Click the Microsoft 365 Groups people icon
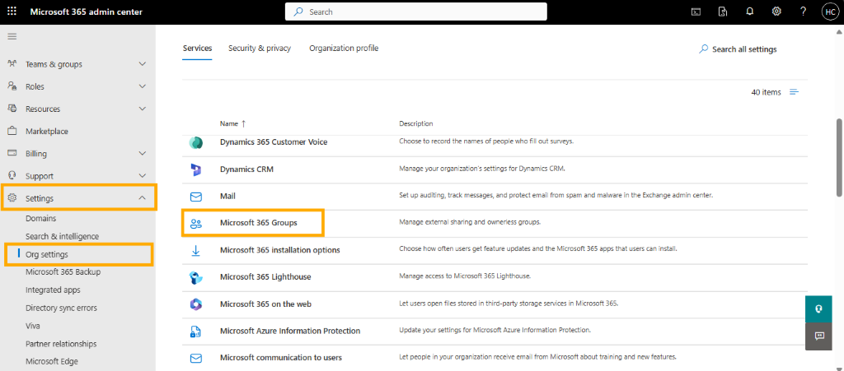 click(x=196, y=224)
